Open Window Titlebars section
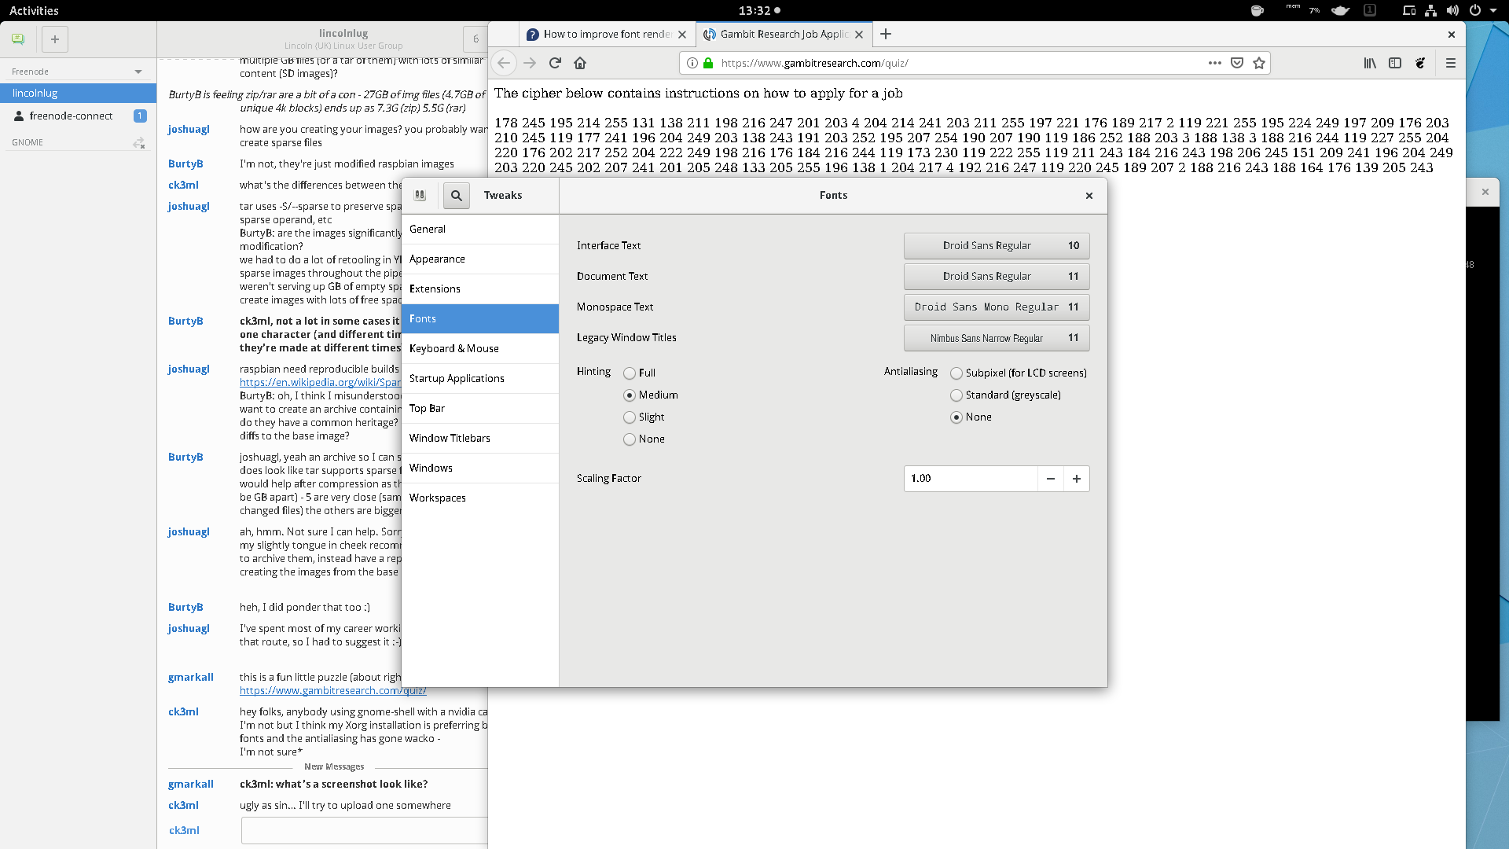Screen dimensions: 1509x849 coord(480,438)
